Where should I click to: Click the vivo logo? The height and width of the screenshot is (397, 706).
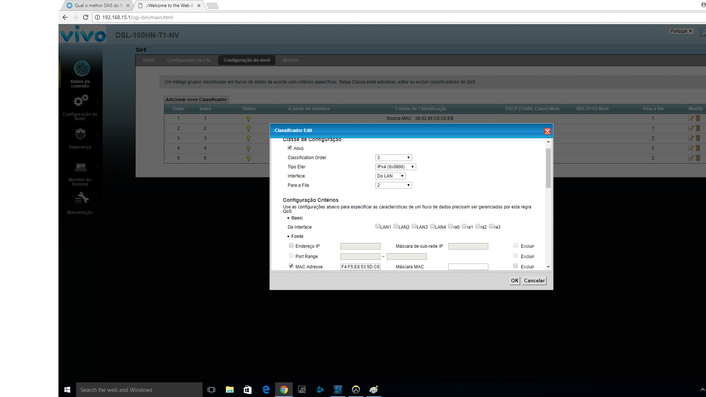(x=83, y=34)
